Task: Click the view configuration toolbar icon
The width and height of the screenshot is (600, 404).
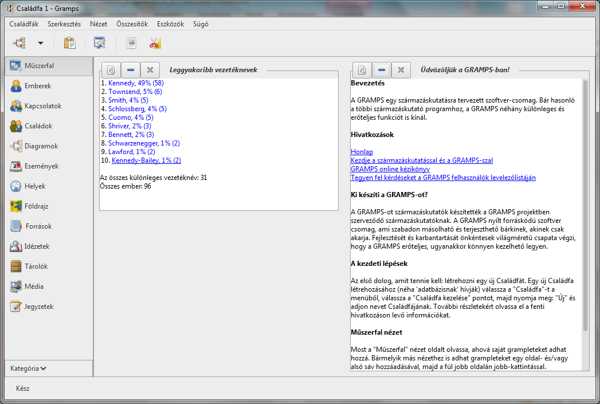Action: tap(100, 43)
